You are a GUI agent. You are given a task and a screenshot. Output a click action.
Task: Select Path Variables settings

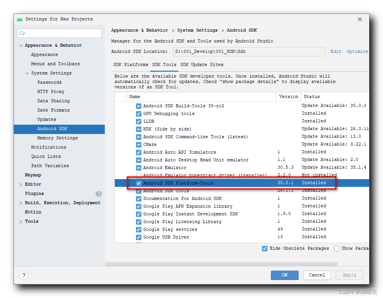pyautogui.click(x=50, y=166)
